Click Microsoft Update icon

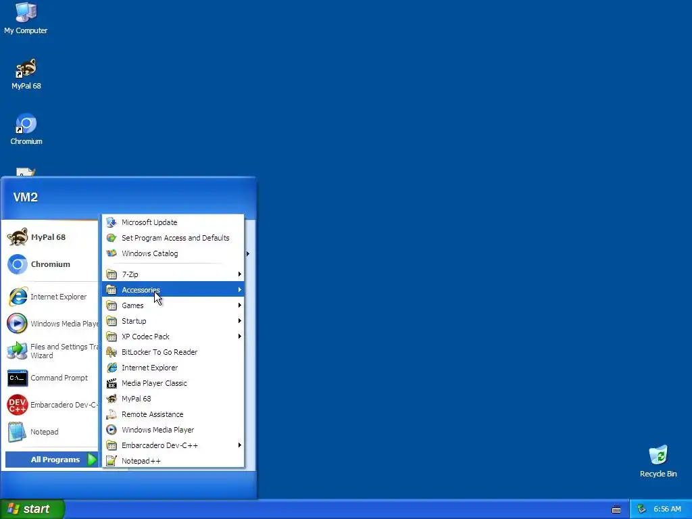point(112,222)
